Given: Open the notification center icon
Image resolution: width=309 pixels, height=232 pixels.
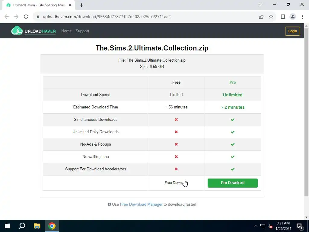Looking at the screenshot, I should tap(299, 226).
